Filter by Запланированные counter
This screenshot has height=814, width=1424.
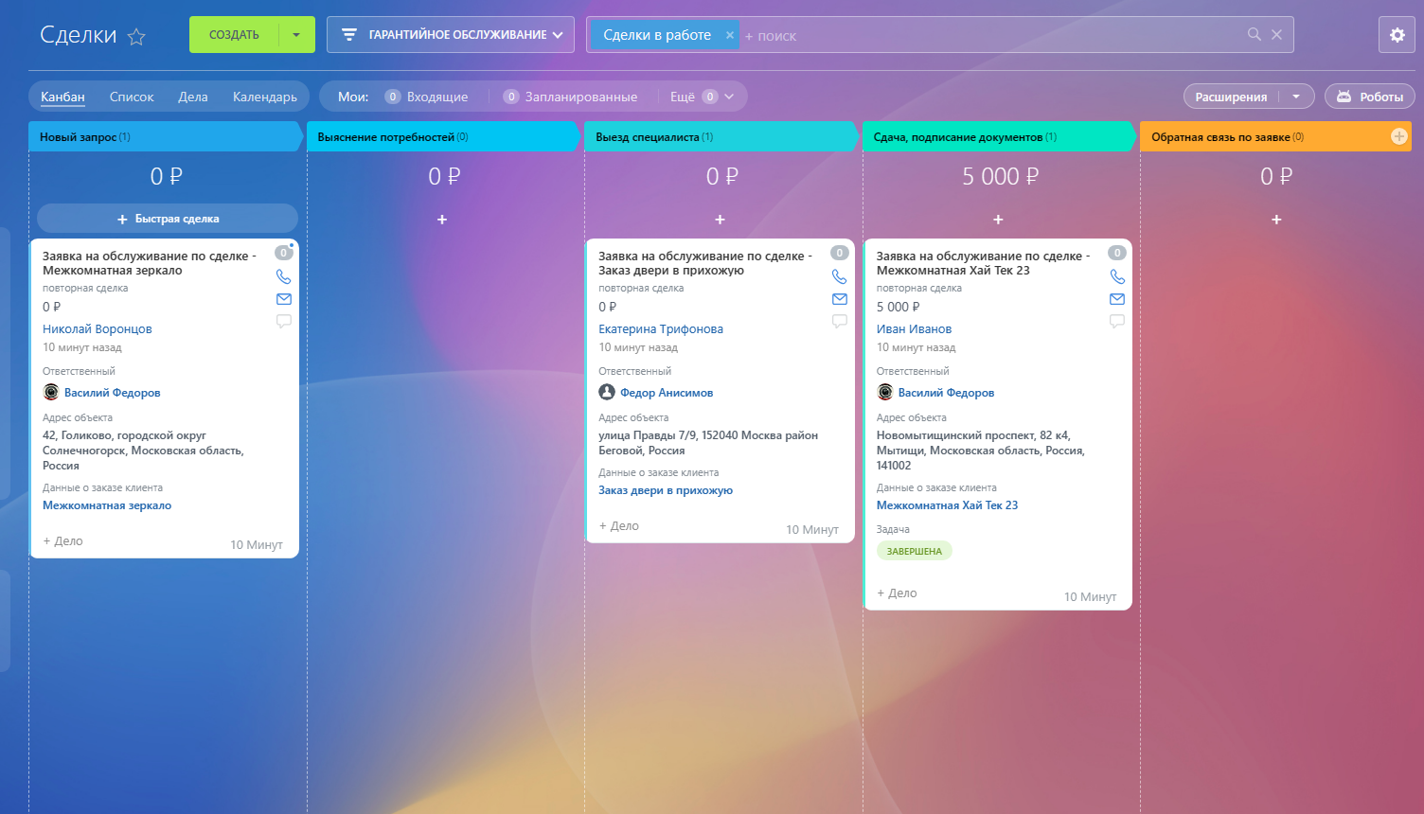pos(570,97)
